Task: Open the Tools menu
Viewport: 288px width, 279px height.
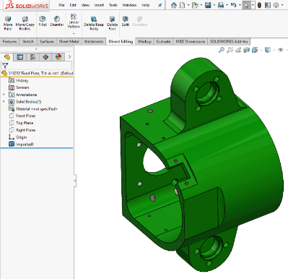Action: 113,5
